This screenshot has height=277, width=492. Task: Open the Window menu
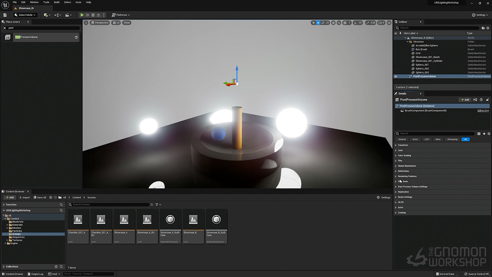(x=34, y=2)
